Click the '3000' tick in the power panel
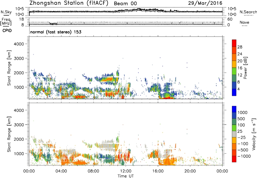 [x=19, y=58]
